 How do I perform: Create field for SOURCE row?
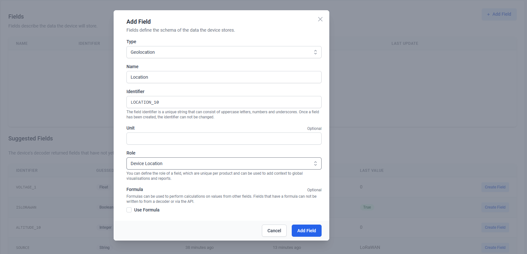coord(495,248)
